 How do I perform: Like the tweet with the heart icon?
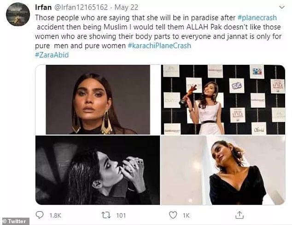(x=174, y=215)
